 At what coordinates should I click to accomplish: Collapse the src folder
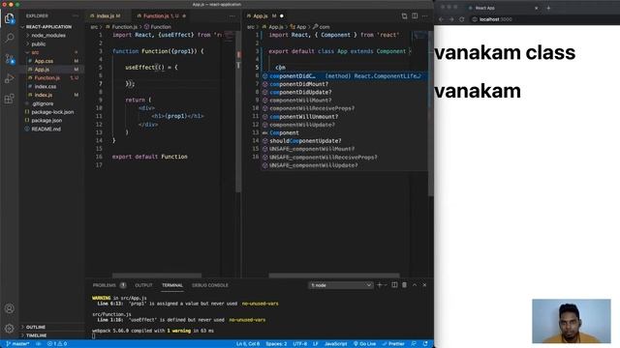point(51,52)
